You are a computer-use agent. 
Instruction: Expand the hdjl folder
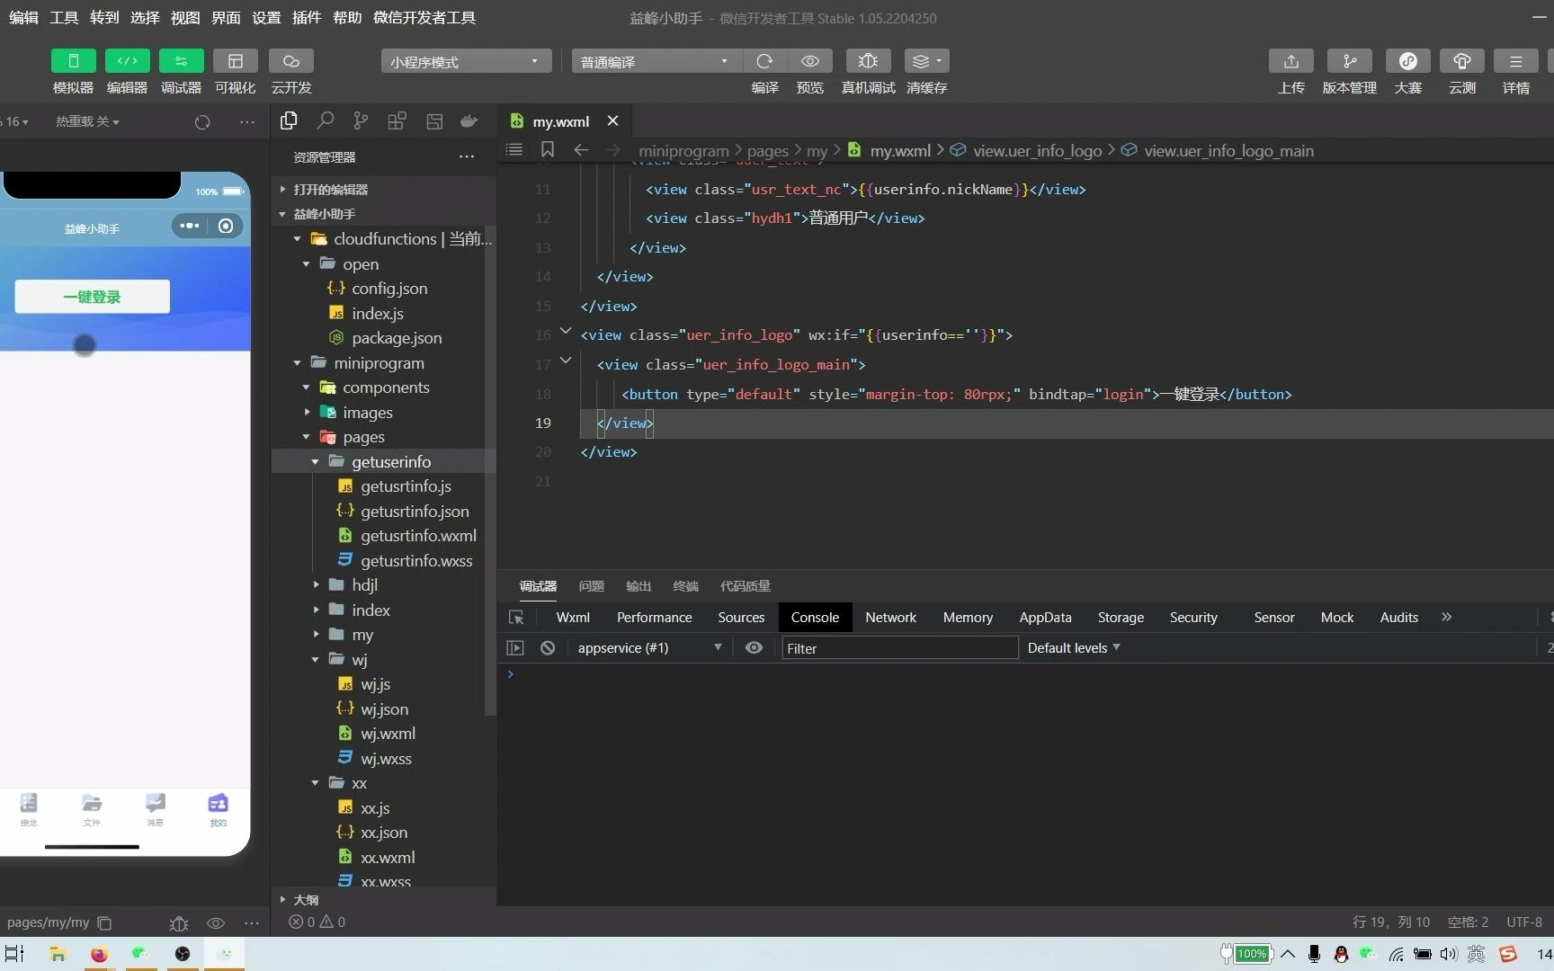click(316, 585)
